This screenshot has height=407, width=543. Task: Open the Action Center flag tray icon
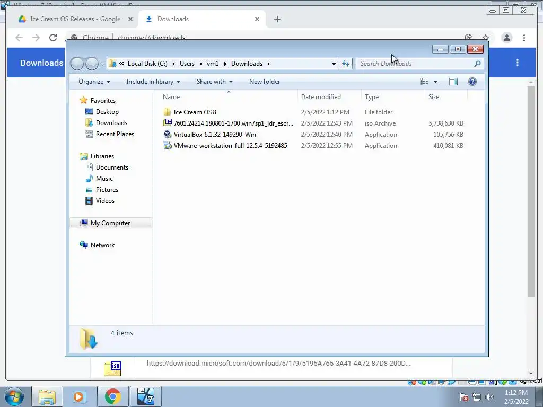[464, 396]
